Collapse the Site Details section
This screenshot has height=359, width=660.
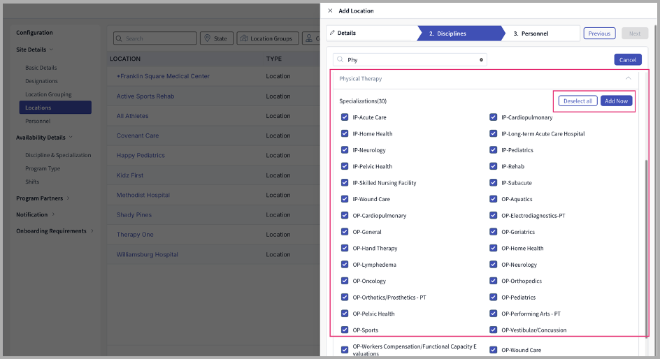coord(51,50)
